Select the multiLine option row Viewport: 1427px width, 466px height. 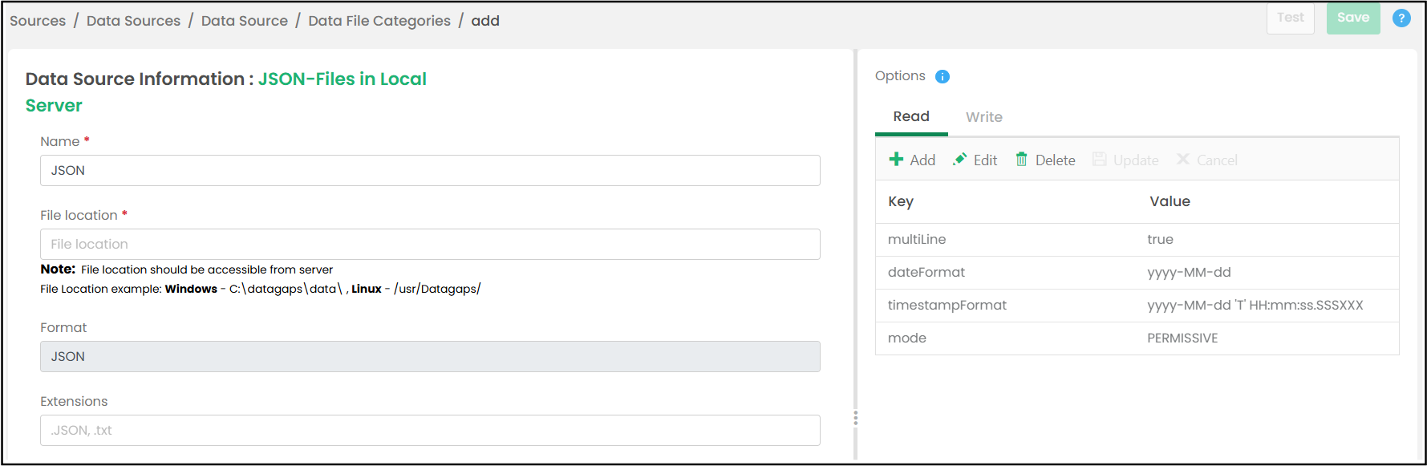(x=1137, y=240)
